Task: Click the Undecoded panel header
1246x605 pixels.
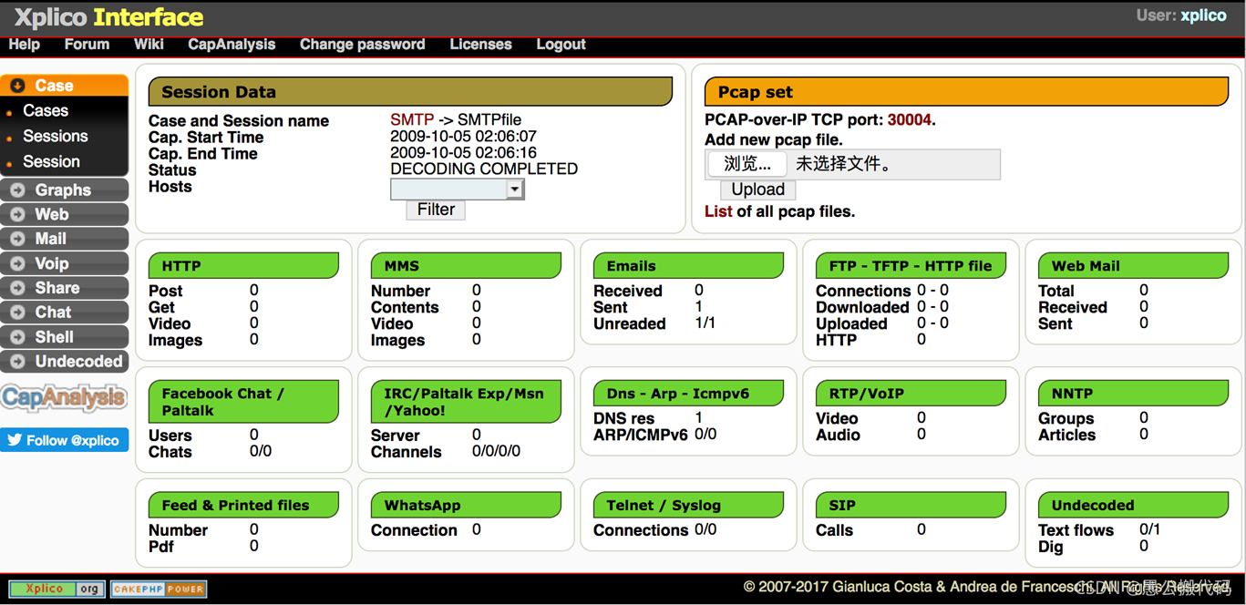Action: point(1133,505)
